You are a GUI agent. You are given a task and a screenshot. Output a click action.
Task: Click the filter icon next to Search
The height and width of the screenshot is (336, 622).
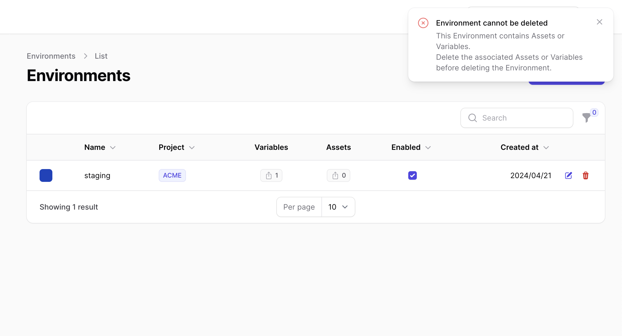click(587, 118)
